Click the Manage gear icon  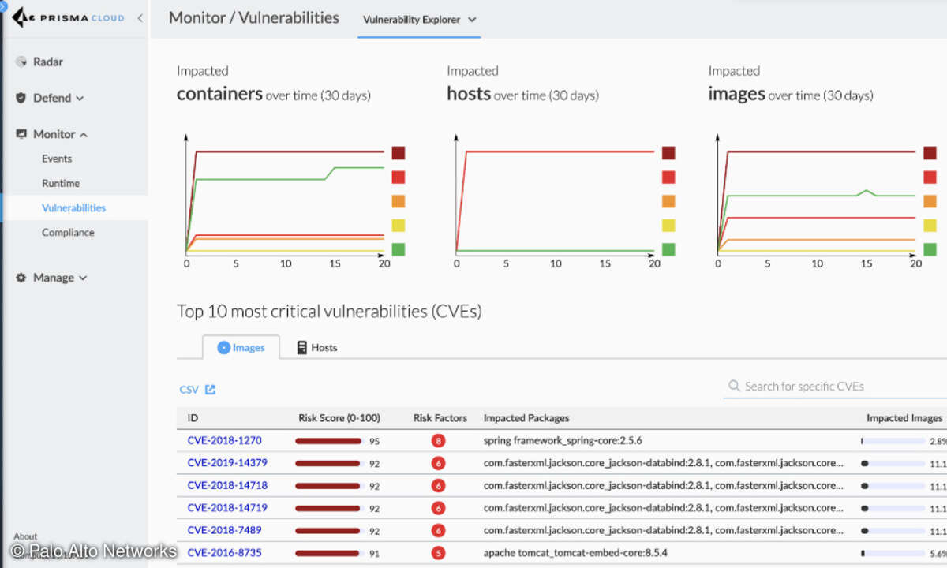(x=21, y=278)
